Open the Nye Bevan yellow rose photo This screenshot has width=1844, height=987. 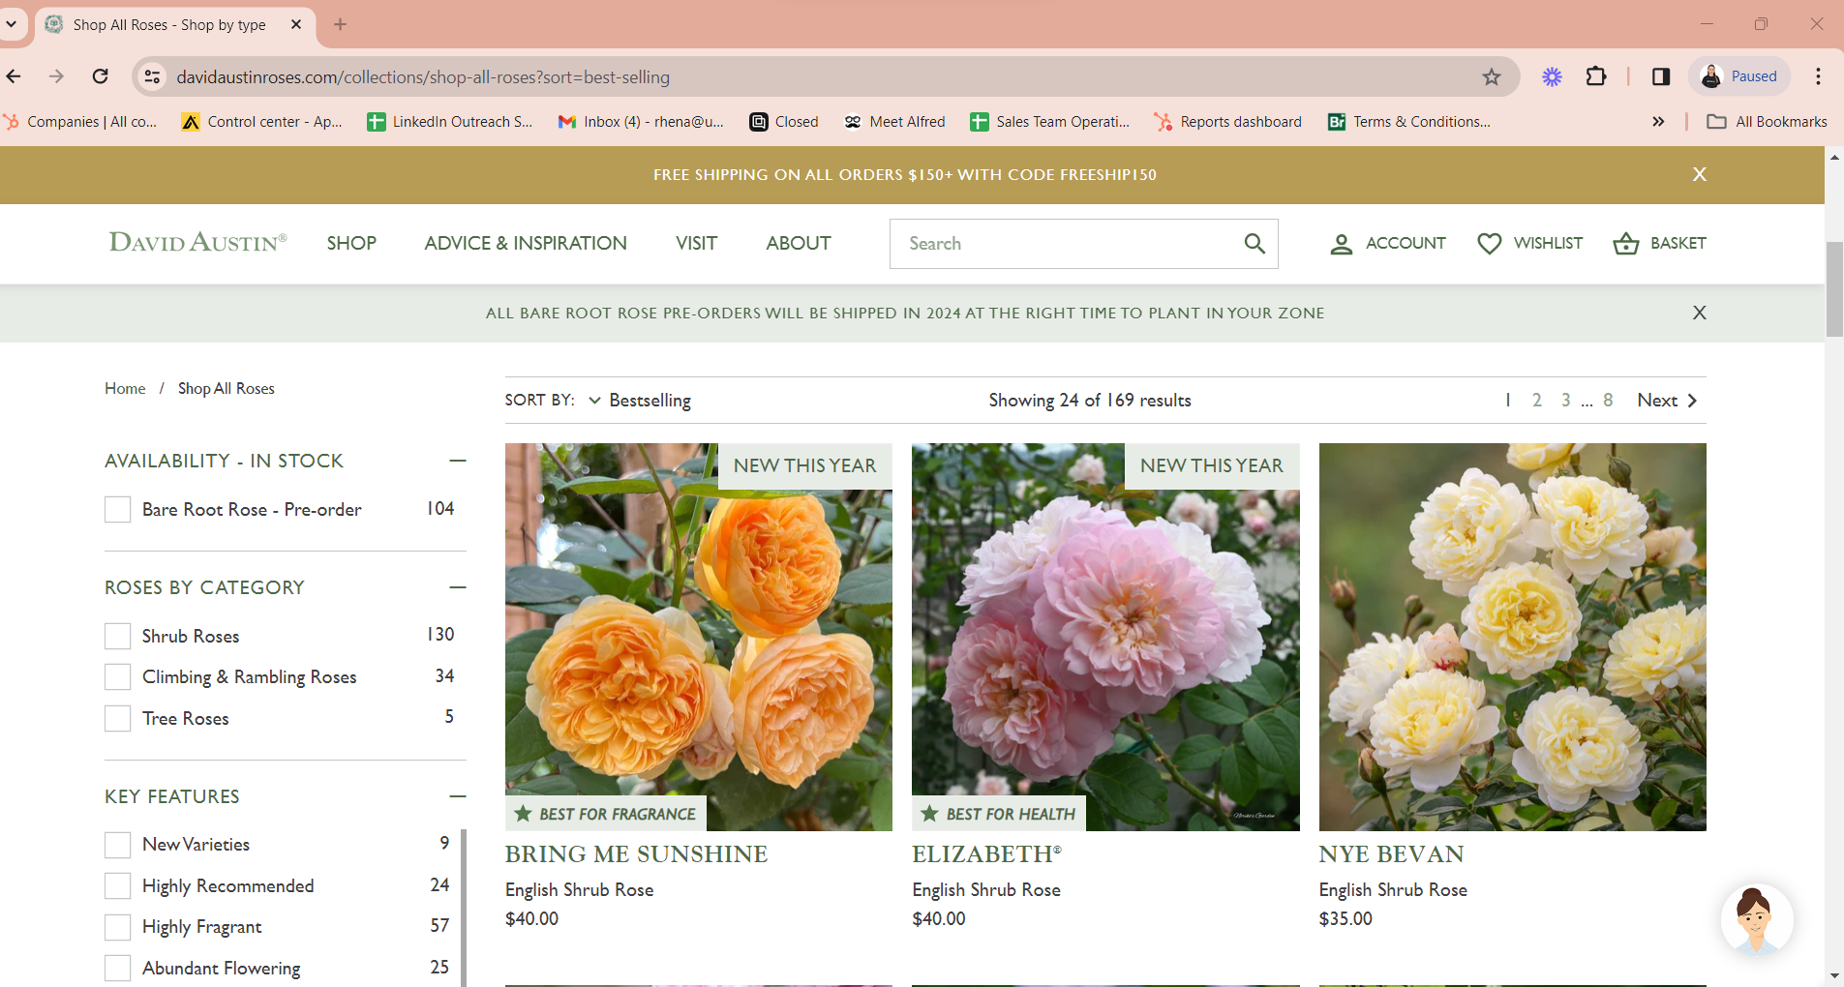[1513, 637]
